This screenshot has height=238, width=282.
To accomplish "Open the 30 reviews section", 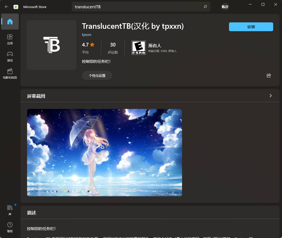I will pyautogui.click(x=113, y=45).
